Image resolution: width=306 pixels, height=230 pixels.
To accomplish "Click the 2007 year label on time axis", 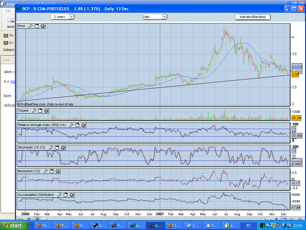I will click(160, 214).
